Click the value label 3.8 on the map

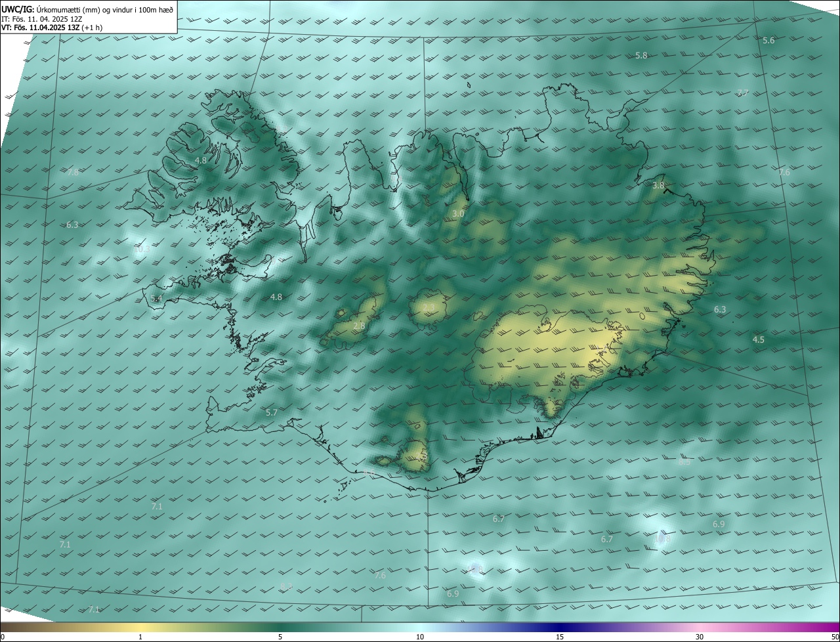pos(658,186)
